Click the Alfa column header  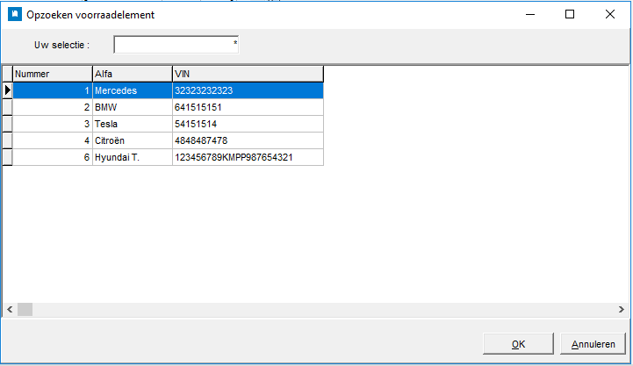click(x=132, y=74)
